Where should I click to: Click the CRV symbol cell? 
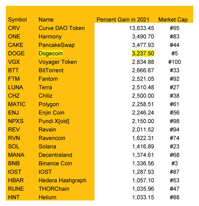coord(14,28)
